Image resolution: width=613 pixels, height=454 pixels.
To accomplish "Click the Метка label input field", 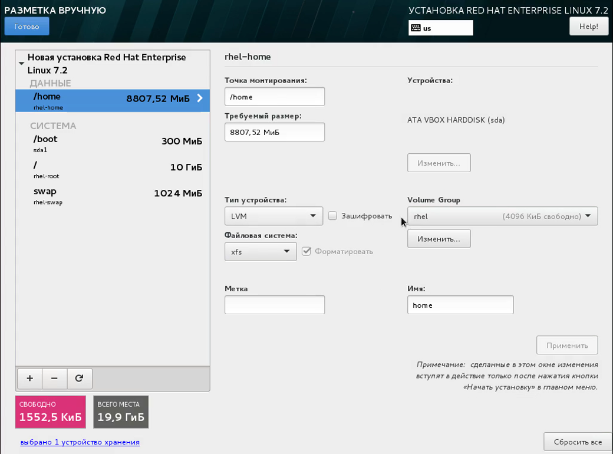I will click(x=275, y=305).
